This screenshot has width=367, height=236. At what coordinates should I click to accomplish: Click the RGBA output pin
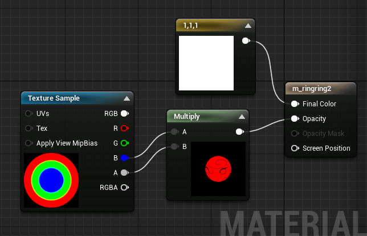pos(125,188)
